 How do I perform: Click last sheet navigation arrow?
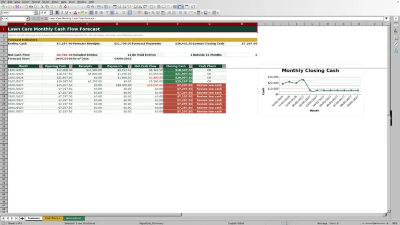pos(16,218)
